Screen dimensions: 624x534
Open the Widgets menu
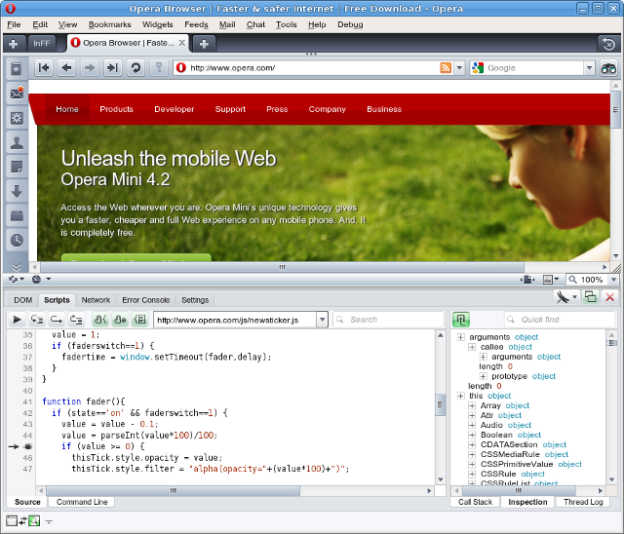point(158,24)
